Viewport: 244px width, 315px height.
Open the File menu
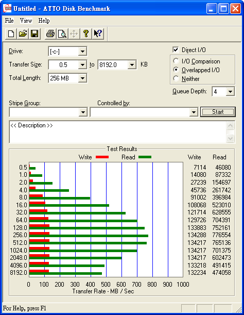tap(9, 21)
